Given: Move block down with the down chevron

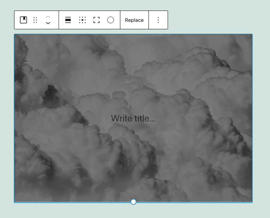Looking at the screenshot, I should coord(48,23).
